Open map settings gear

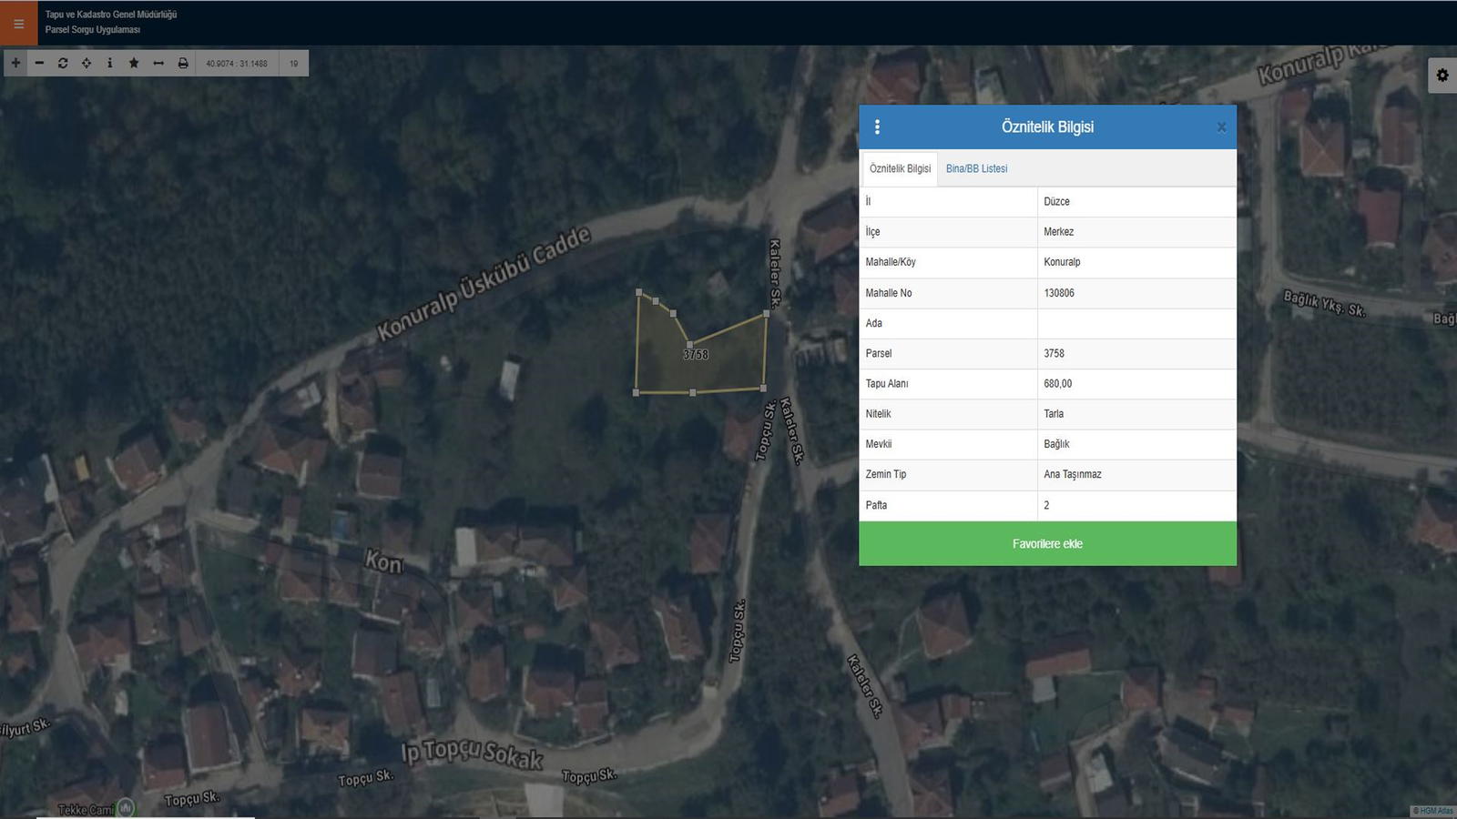coord(1442,76)
